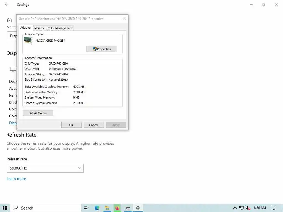Image resolution: width=283 pixels, height=212 pixels.
Task: Click the muted volume tray icon
Action: point(248,208)
